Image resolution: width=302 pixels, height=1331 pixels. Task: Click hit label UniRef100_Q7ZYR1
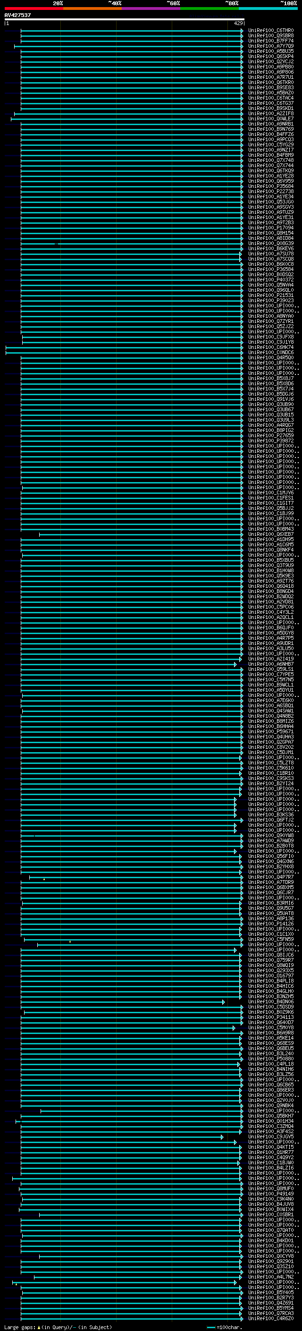click(271, 322)
